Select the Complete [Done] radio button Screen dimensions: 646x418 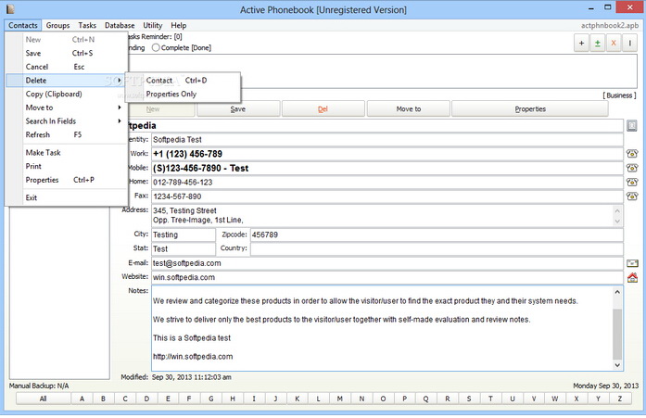(156, 47)
